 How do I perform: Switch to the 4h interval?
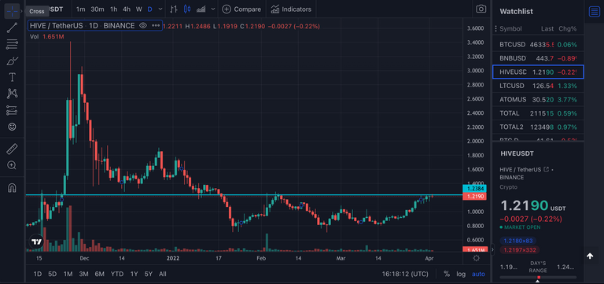pyautogui.click(x=127, y=9)
